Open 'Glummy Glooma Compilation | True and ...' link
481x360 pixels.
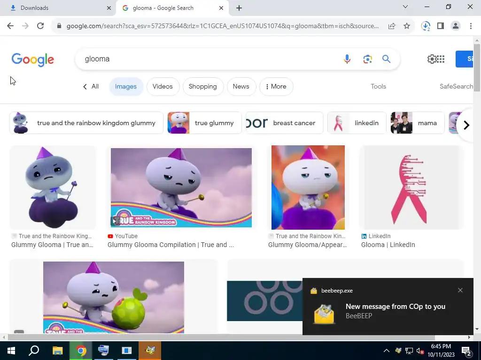click(171, 245)
